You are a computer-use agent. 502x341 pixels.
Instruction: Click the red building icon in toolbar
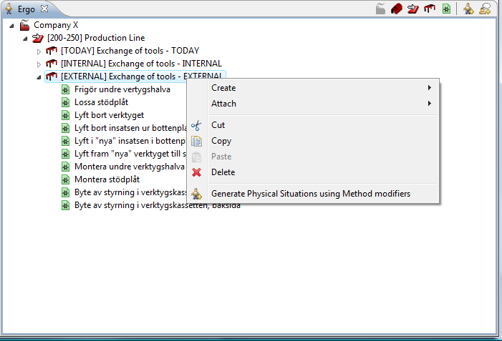[397, 9]
